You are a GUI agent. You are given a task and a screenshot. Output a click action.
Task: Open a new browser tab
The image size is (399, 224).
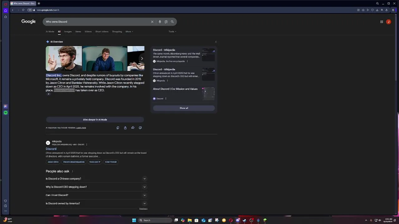(x=39, y=3)
